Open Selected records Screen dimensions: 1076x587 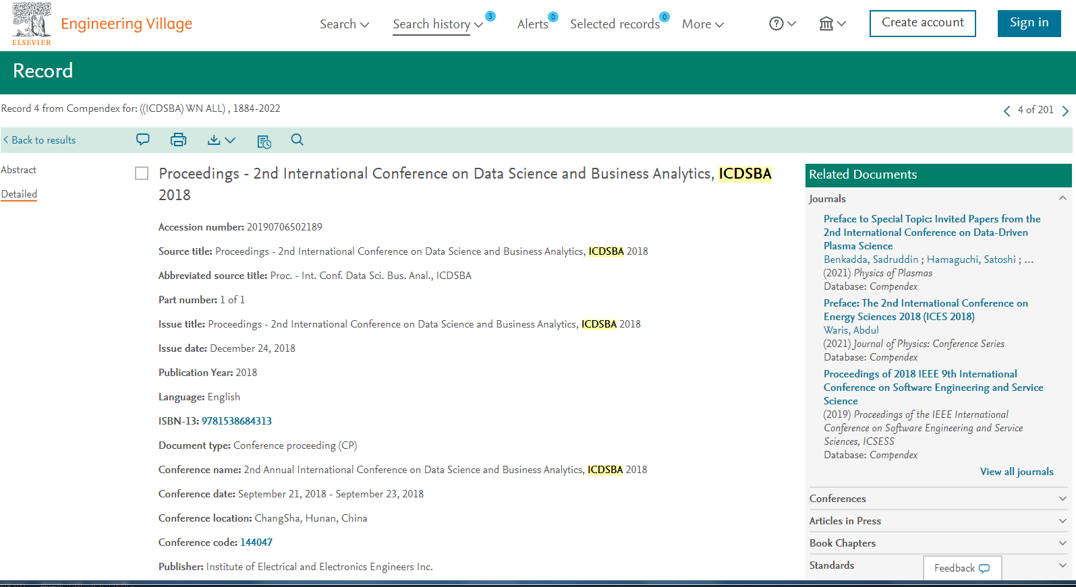[x=615, y=24]
